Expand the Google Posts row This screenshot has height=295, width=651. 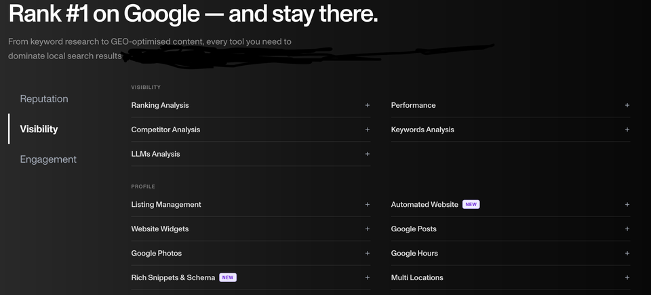pos(510,229)
